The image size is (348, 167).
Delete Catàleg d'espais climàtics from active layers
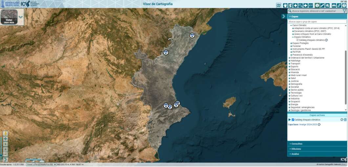click(x=345, y=120)
